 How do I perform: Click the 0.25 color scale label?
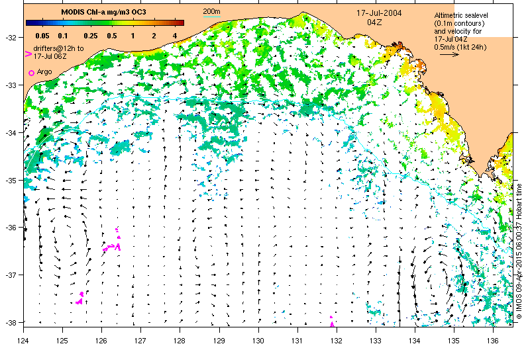click(91, 36)
